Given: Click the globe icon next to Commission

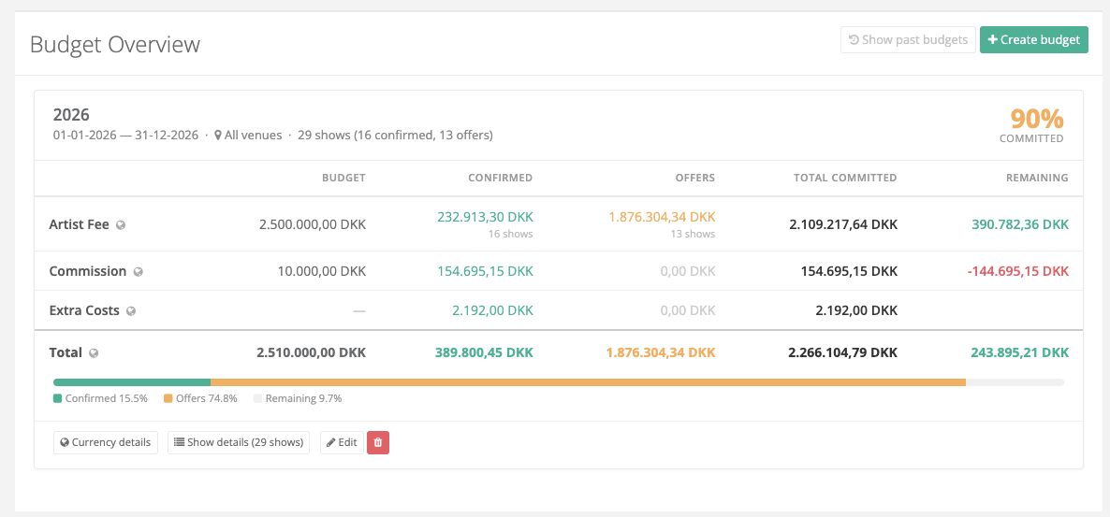Looking at the screenshot, I should [x=138, y=272].
